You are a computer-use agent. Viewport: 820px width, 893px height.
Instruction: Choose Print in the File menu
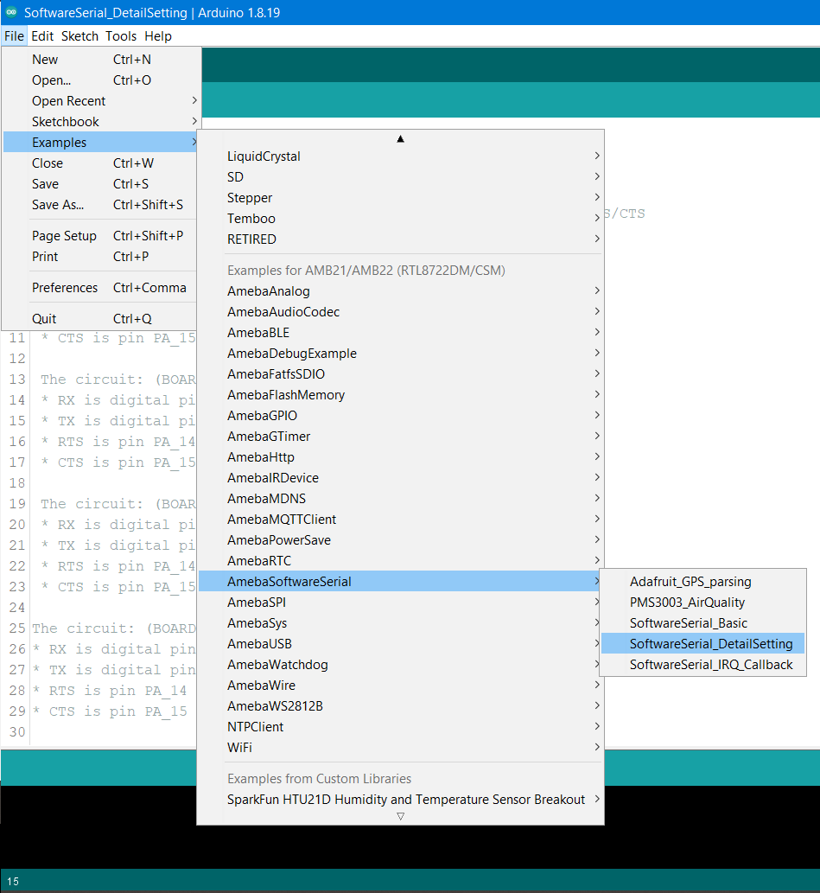101,257
